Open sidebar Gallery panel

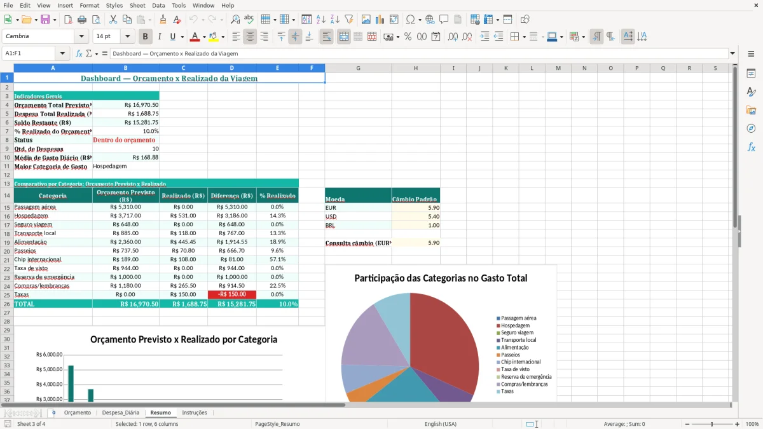coord(751,110)
